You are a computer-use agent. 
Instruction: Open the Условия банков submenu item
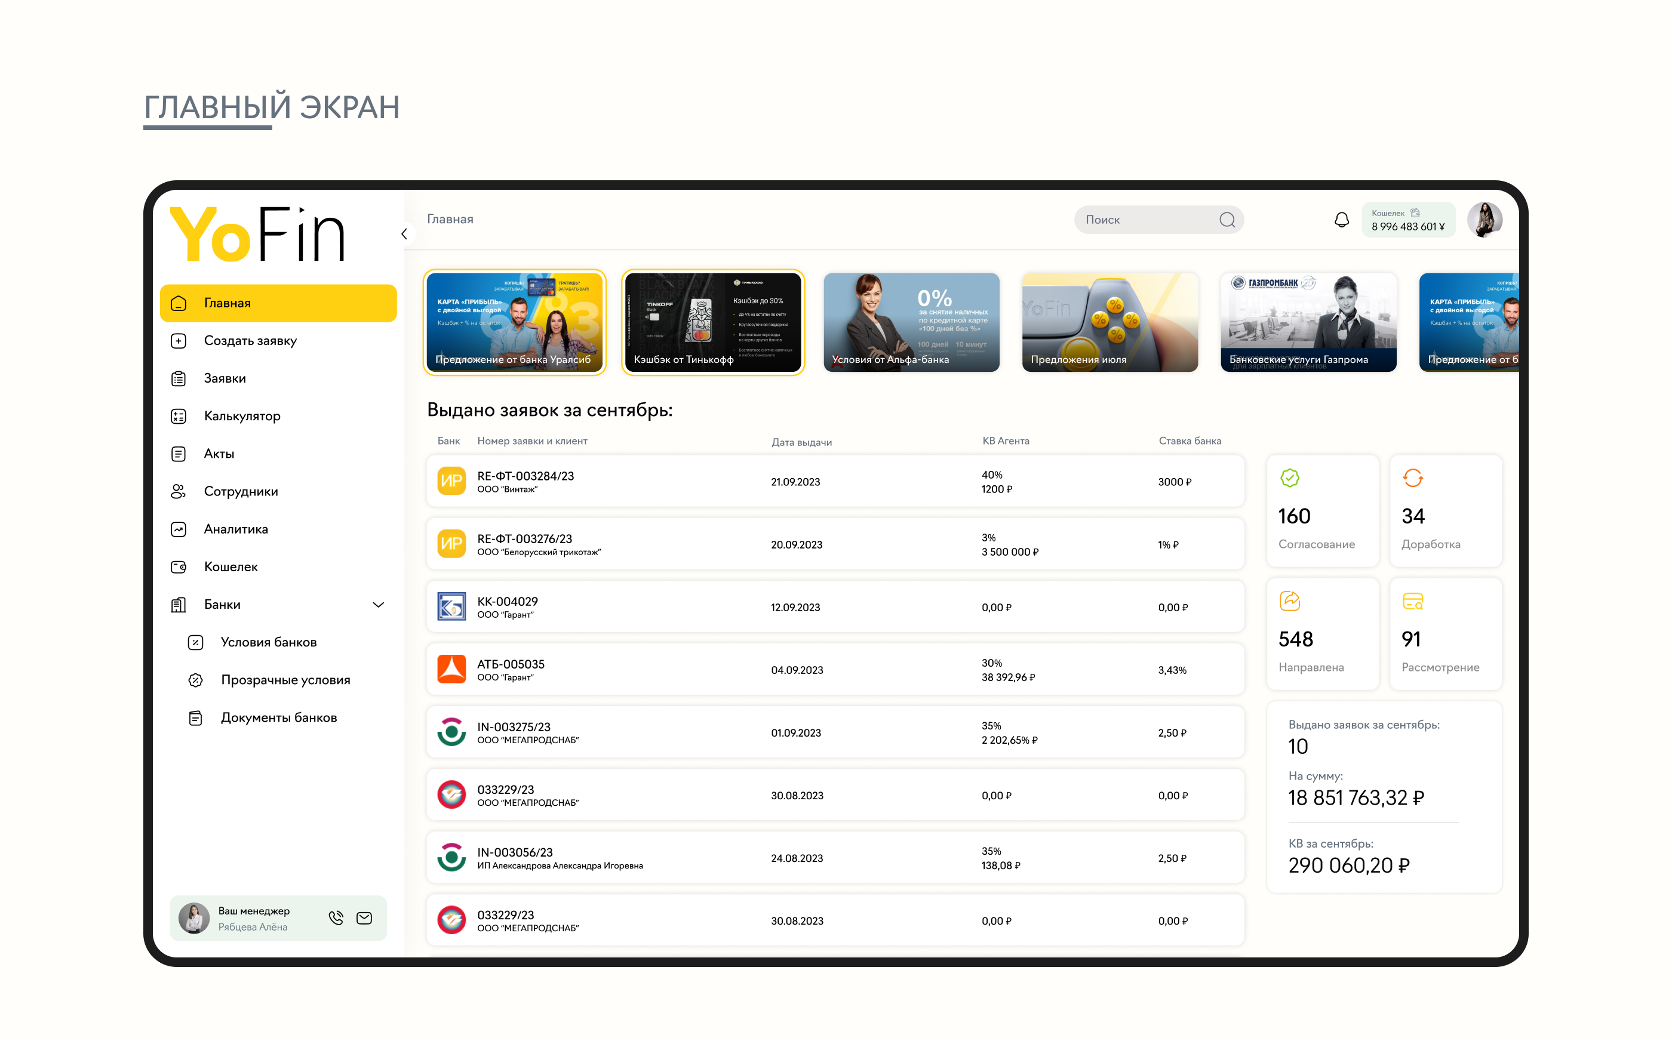tap(268, 642)
